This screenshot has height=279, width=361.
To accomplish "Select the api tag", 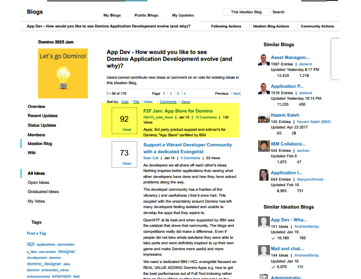I will (x=31, y=244).
